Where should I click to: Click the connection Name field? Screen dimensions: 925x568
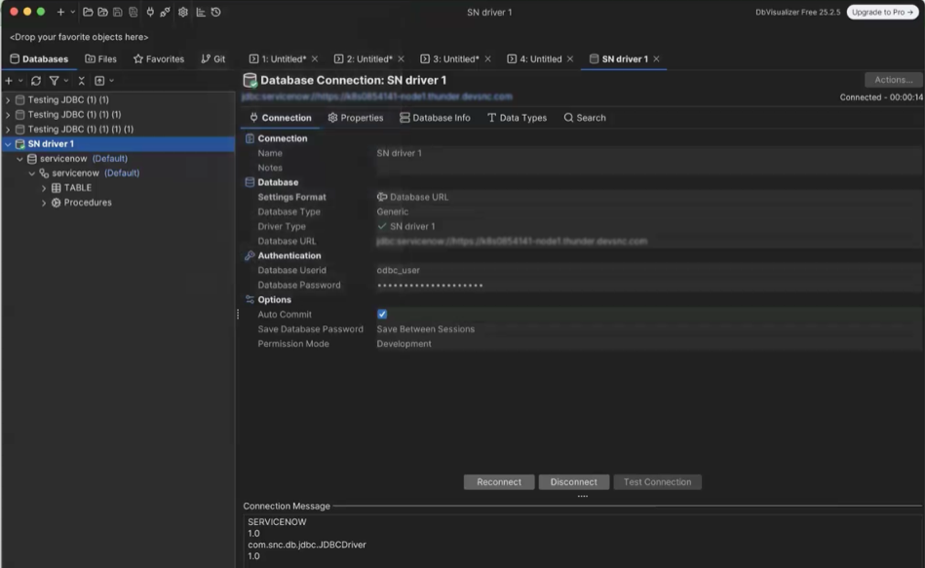coord(648,153)
